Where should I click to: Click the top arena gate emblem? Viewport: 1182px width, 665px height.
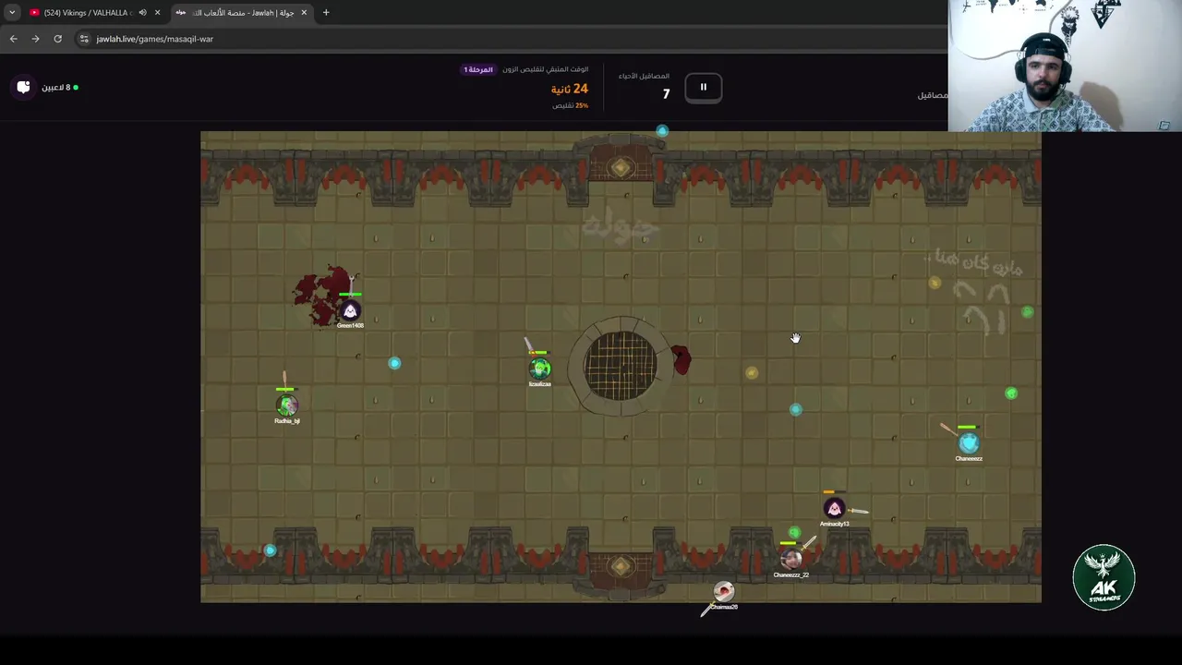[x=621, y=167]
